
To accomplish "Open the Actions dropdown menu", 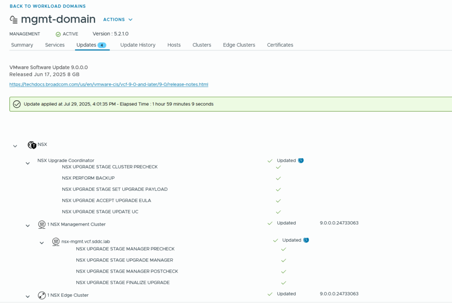I will coord(117,19).
